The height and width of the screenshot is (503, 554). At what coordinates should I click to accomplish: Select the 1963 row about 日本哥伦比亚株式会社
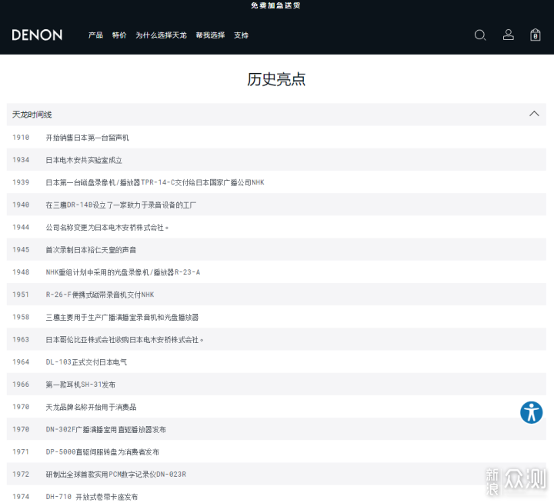click(276, 339)
